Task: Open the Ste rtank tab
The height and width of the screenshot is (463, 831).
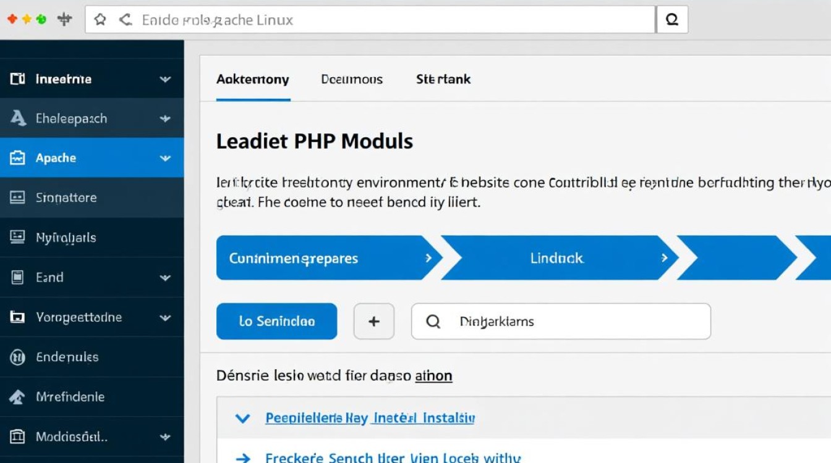Action: point(443,79)
